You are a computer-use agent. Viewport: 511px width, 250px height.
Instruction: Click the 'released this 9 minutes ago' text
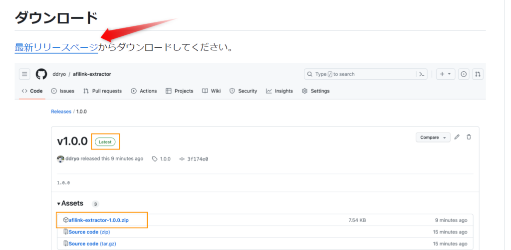(112, 159)
